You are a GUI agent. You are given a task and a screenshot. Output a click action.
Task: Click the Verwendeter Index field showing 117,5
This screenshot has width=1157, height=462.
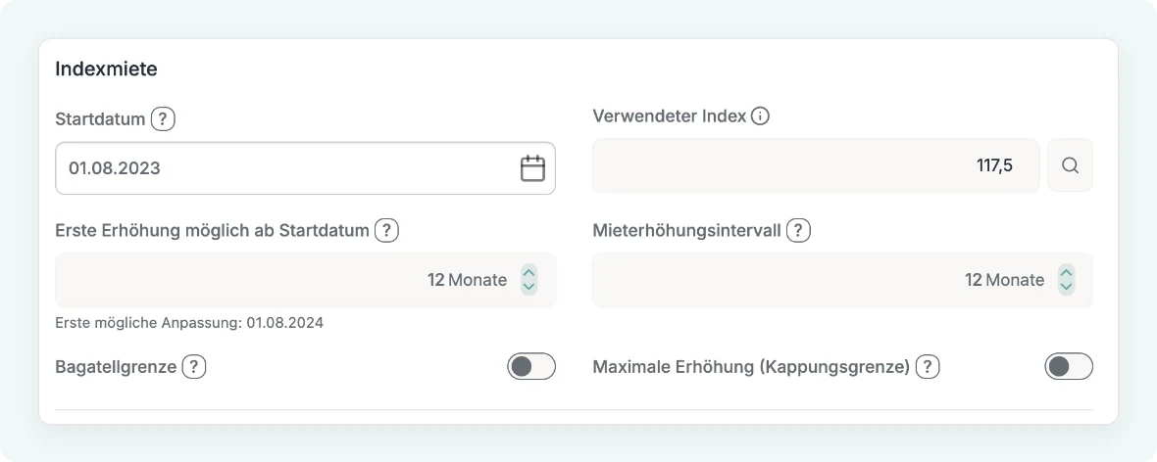(x=816, y=165)
